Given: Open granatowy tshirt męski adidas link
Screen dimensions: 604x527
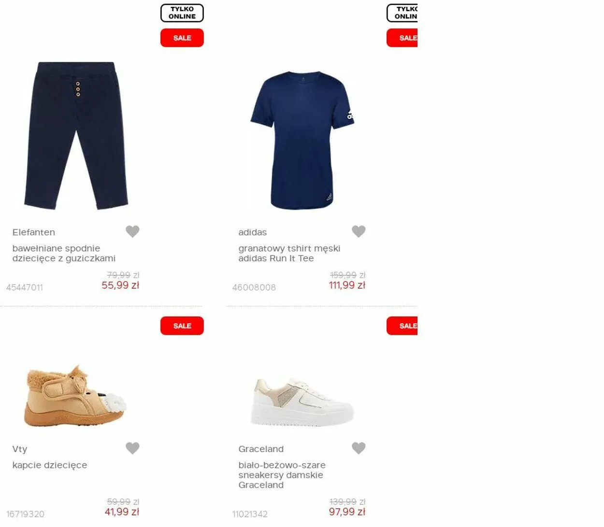Looking at the screenshot, I should coord(289,253).
